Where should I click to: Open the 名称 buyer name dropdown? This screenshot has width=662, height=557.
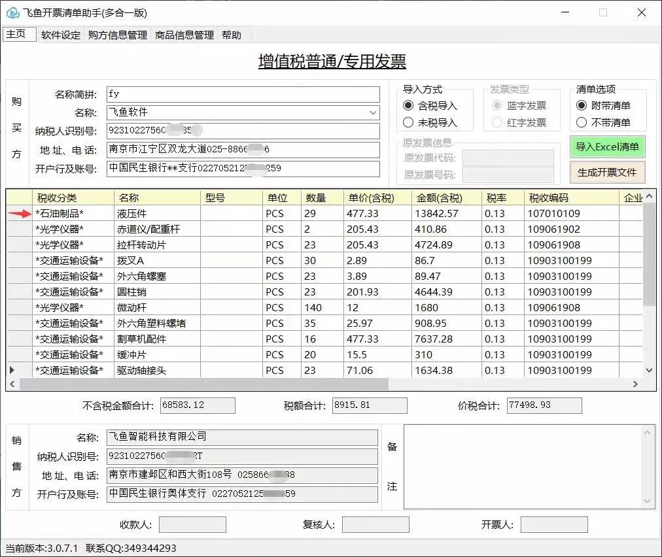click(373, 112)
